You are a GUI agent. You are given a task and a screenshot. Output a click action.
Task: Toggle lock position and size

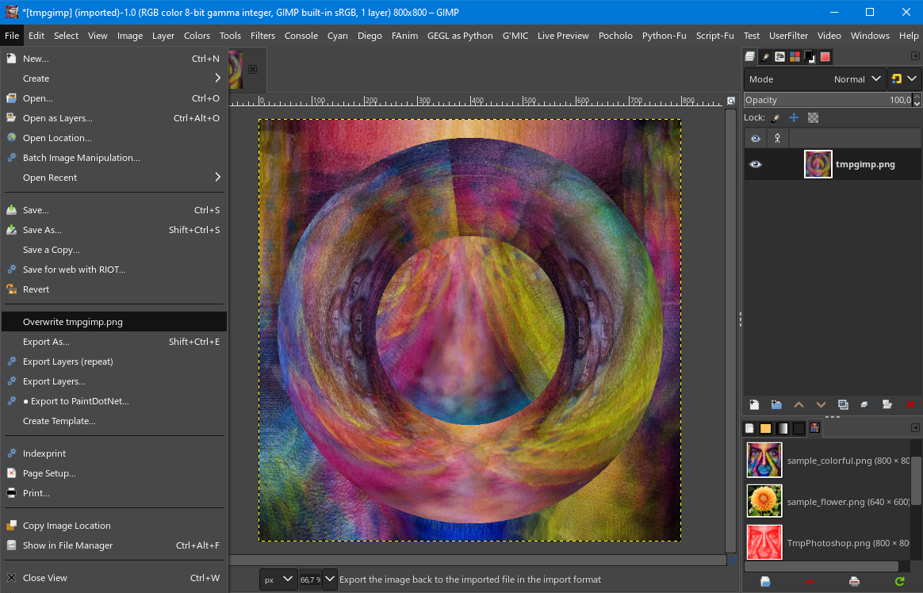(794, 117)
